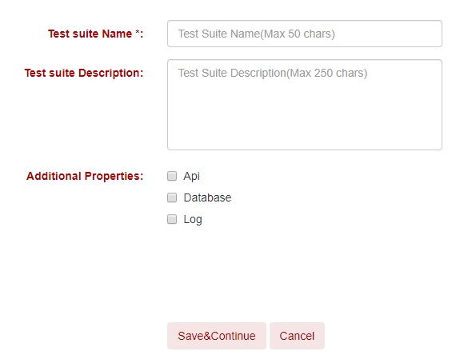
Task: Tick the Database checkbox
Action: click(x=172, y=197)
